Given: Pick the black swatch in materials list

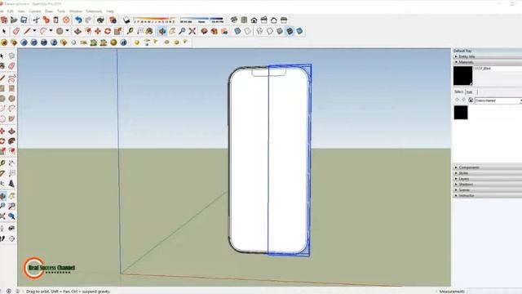Looking at the screenshot, I should point(461,113).
